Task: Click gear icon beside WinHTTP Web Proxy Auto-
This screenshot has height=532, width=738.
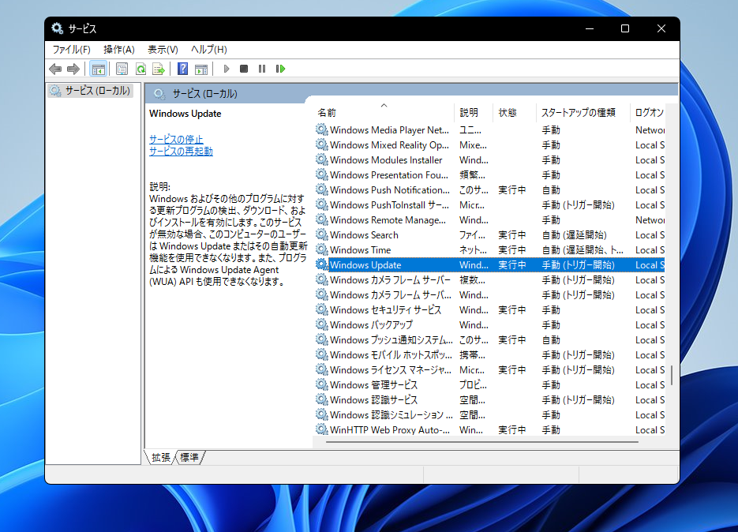Action: click(321, 429)
